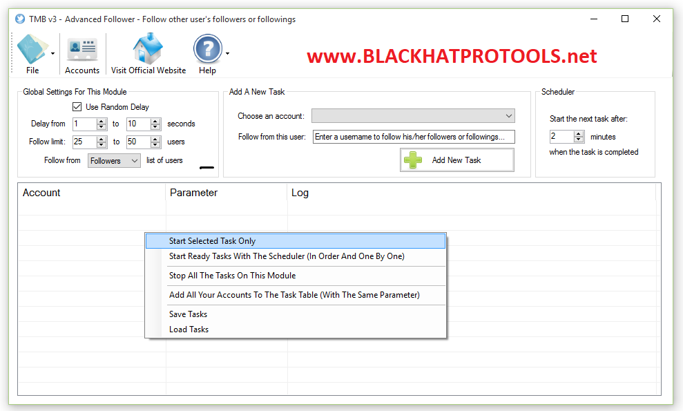Decrease the Follow limit maximum users value
The width and height of the screenshot is (683, 411).
pyautogui.click(x=156, y=145)
